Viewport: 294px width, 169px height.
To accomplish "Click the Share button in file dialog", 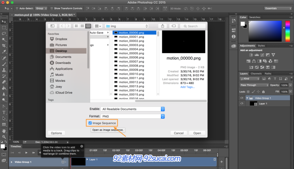I will (163, 26).
